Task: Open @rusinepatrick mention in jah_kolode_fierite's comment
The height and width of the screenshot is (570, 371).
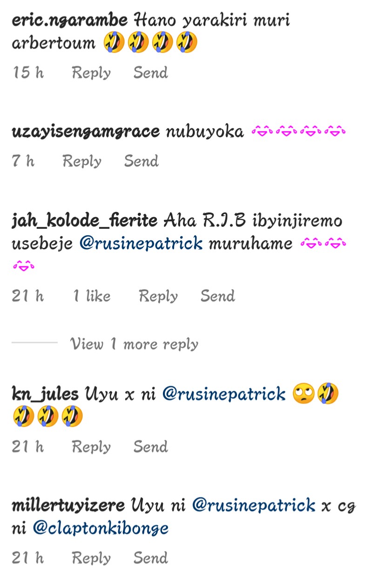Action: pos(141,243)
